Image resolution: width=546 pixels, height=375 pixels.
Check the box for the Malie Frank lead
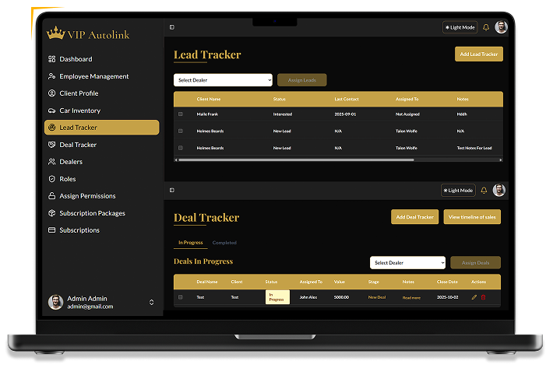point(181,114)
